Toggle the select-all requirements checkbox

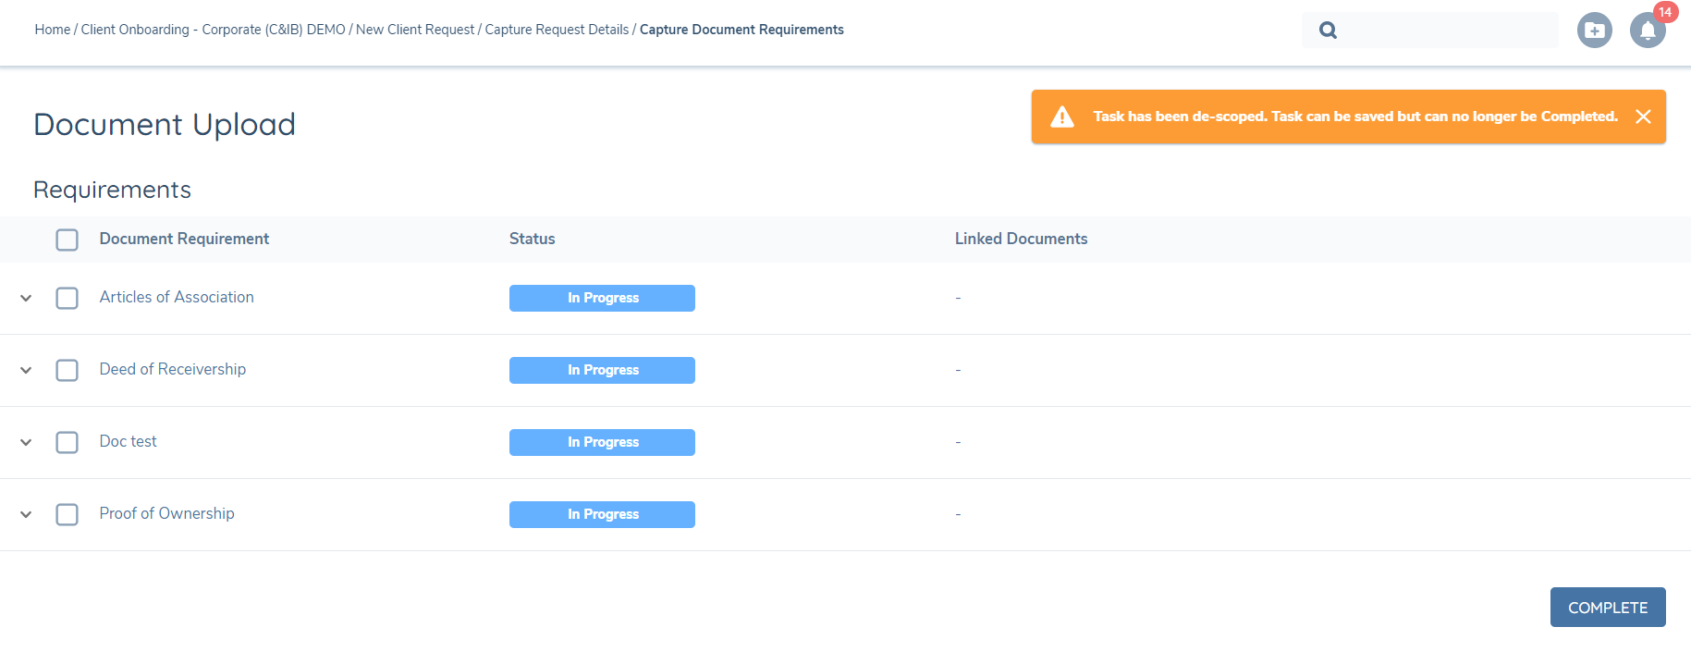(x=67, y=240)
